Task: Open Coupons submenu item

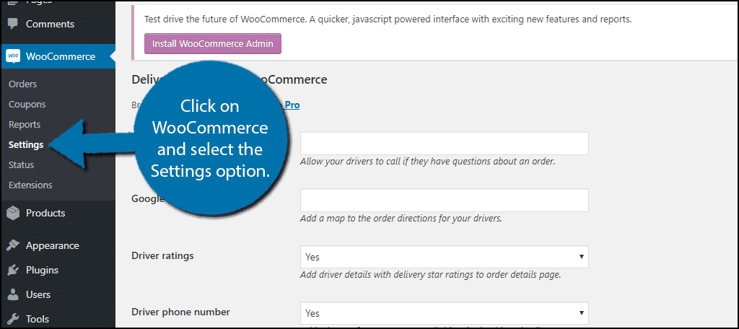Action: [27, 104]
